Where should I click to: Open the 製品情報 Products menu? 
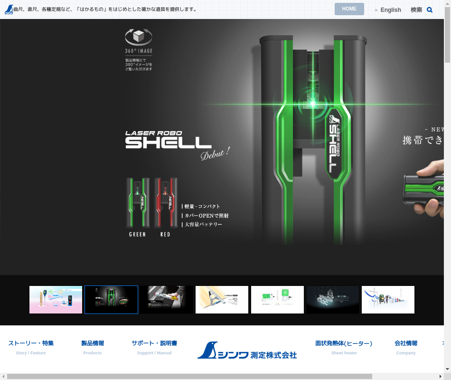(93, 343)
